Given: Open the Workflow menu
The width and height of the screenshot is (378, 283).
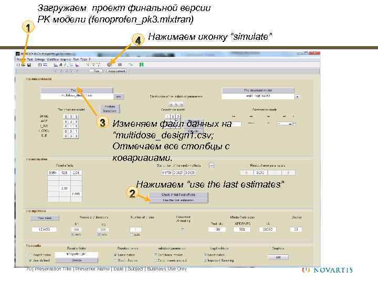Looking at the screenshot, I should pos(52,59).
